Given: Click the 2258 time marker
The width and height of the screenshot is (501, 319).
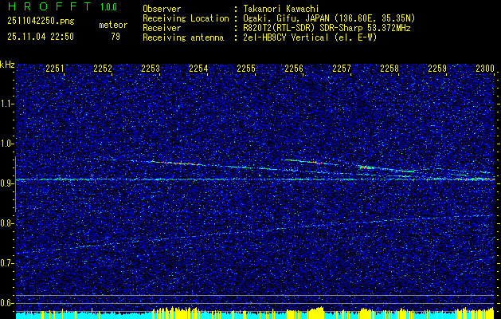Looking at the screenshot, I should tap(389, 68).
